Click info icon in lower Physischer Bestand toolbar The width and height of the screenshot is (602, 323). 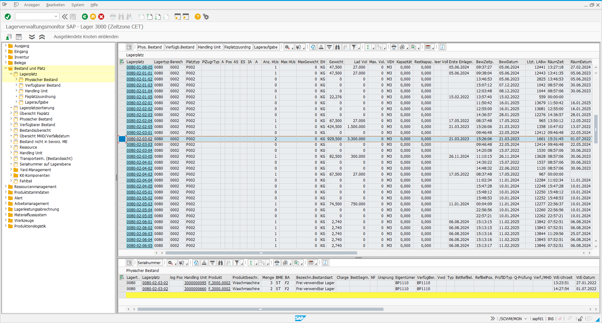[325, 263]
